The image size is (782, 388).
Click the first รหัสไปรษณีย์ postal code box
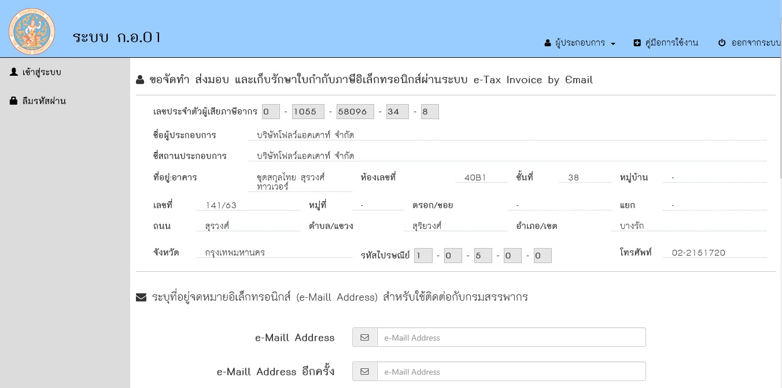423,255
